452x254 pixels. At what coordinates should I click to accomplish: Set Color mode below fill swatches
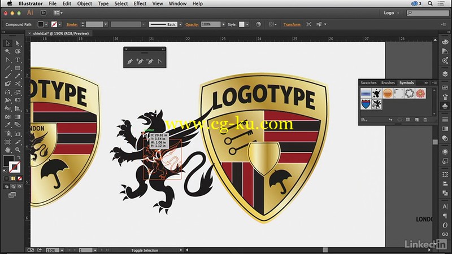point(6,178)
